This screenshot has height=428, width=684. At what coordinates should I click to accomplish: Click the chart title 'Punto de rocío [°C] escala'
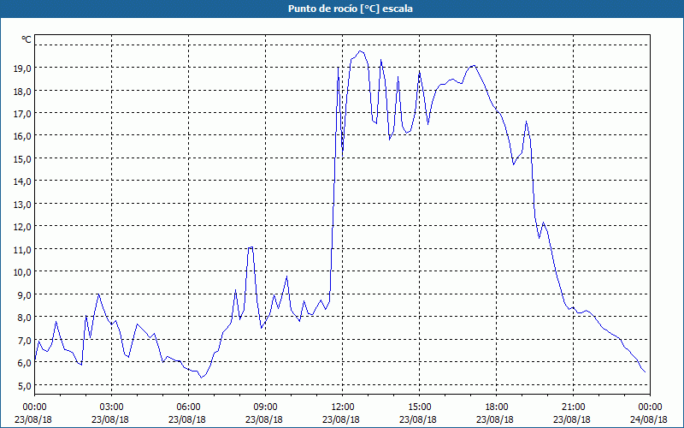(x=351, y=9)
